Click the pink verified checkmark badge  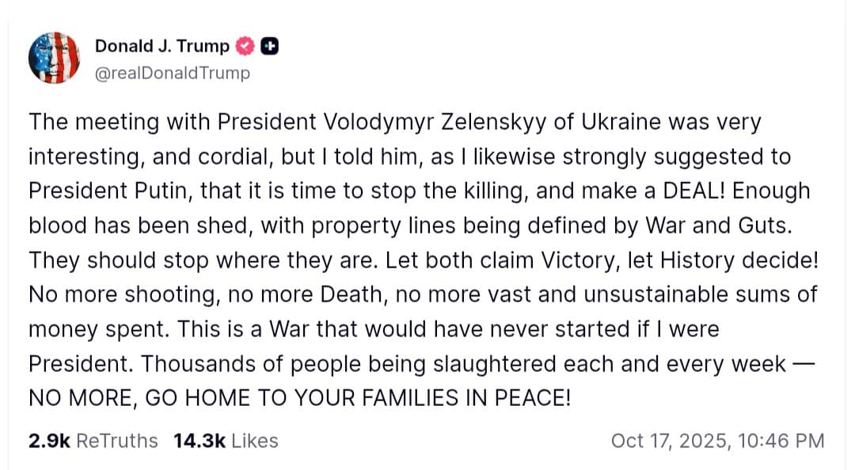[x=245, y=46]
